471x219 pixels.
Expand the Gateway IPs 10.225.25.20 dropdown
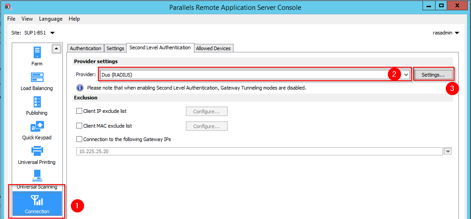448,151
